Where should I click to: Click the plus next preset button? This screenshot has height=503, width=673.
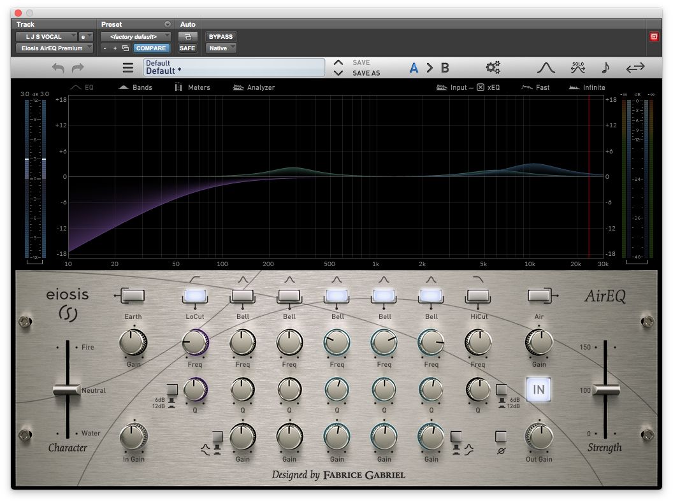115,48
